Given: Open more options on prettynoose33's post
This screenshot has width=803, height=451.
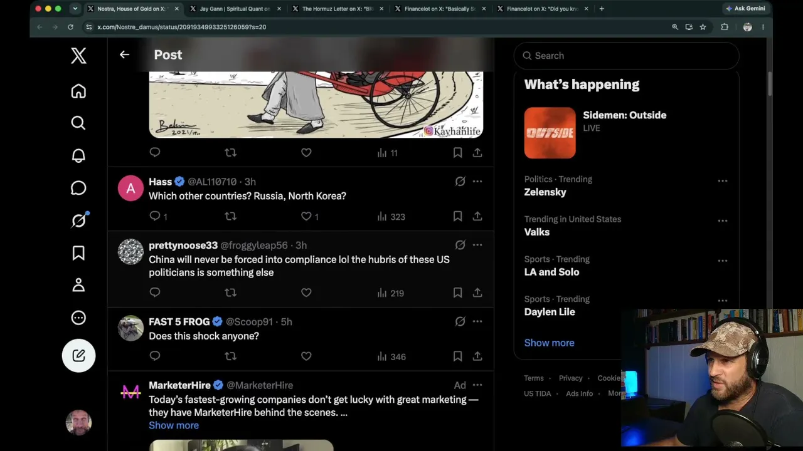Looking at the screenshot, I should 477,246.
